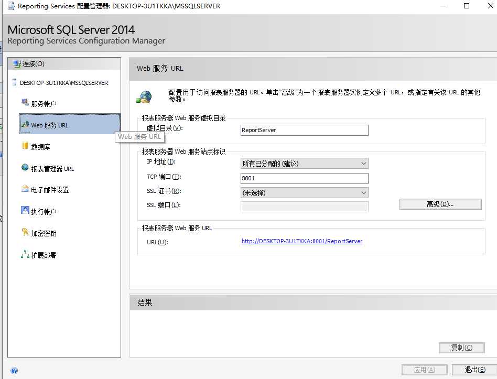Click the 数据库 database icon

[25, 146]
